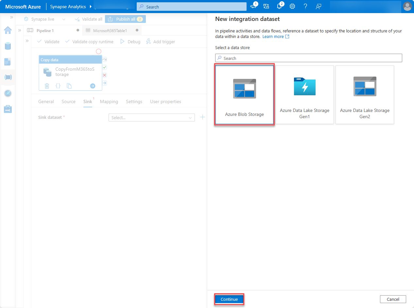Click the Continue button
The height and width of the screenshot is (308, 414).
pyautogui.click(x=229, y=299)
